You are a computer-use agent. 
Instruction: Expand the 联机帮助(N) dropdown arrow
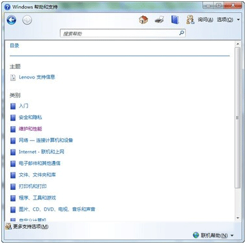click(232, 236)
